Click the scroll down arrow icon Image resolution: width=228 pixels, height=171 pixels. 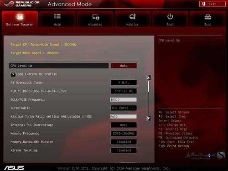pyautogui.click(x=149, y=118)
